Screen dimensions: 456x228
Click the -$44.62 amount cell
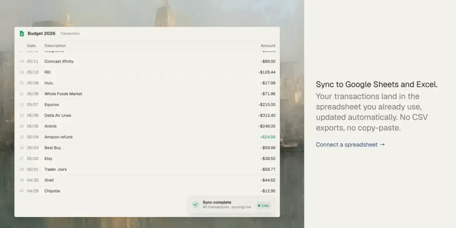tap(268, 180)
